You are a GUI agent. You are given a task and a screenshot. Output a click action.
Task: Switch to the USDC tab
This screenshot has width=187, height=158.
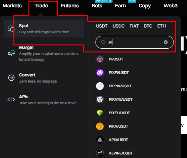(x=119, y=26)
